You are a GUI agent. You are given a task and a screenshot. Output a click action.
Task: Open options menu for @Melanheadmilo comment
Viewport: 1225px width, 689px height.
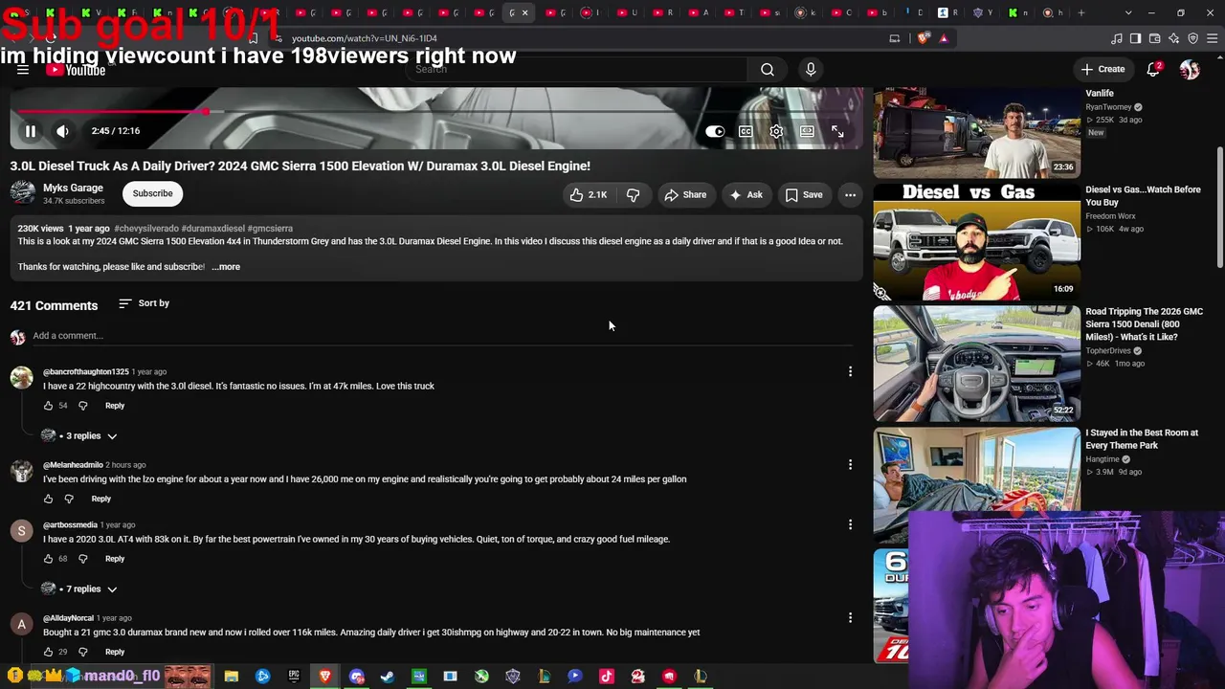(x=850, y=465)
